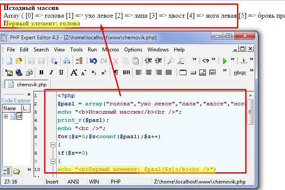Screen dimensions: 285x190
Task: Run the script with the green play icon
Action: [x=224, y=61]
